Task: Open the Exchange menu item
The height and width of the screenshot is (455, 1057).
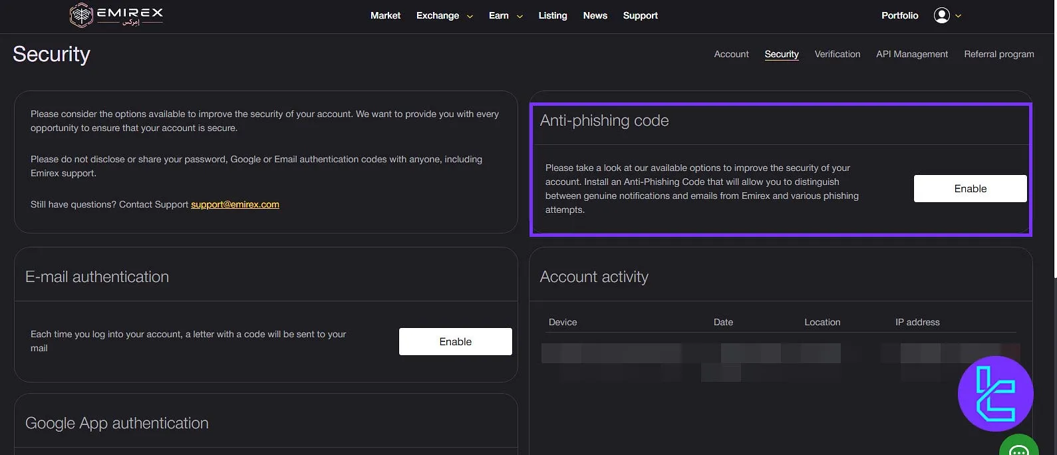Action: [438, 15]
